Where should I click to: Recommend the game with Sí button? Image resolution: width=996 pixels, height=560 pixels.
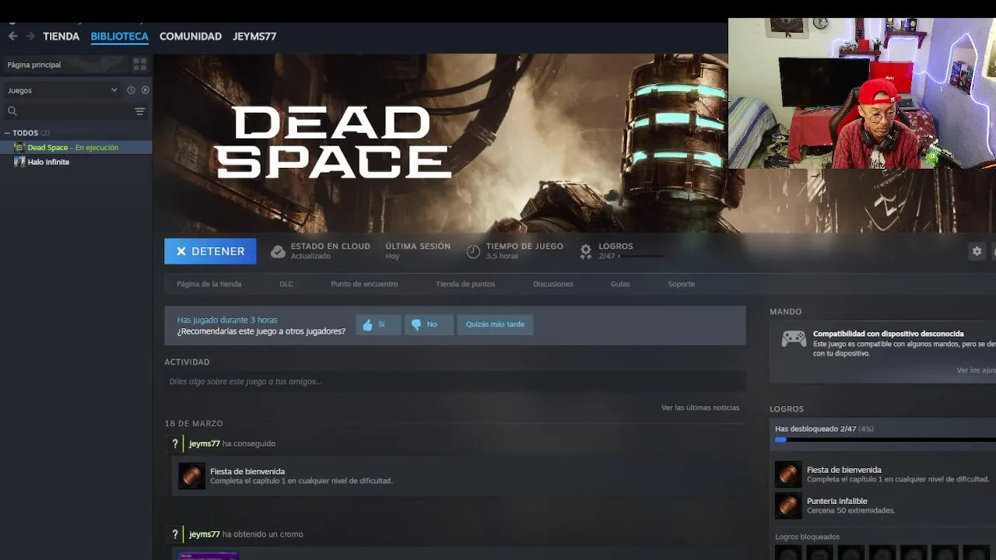378,324
